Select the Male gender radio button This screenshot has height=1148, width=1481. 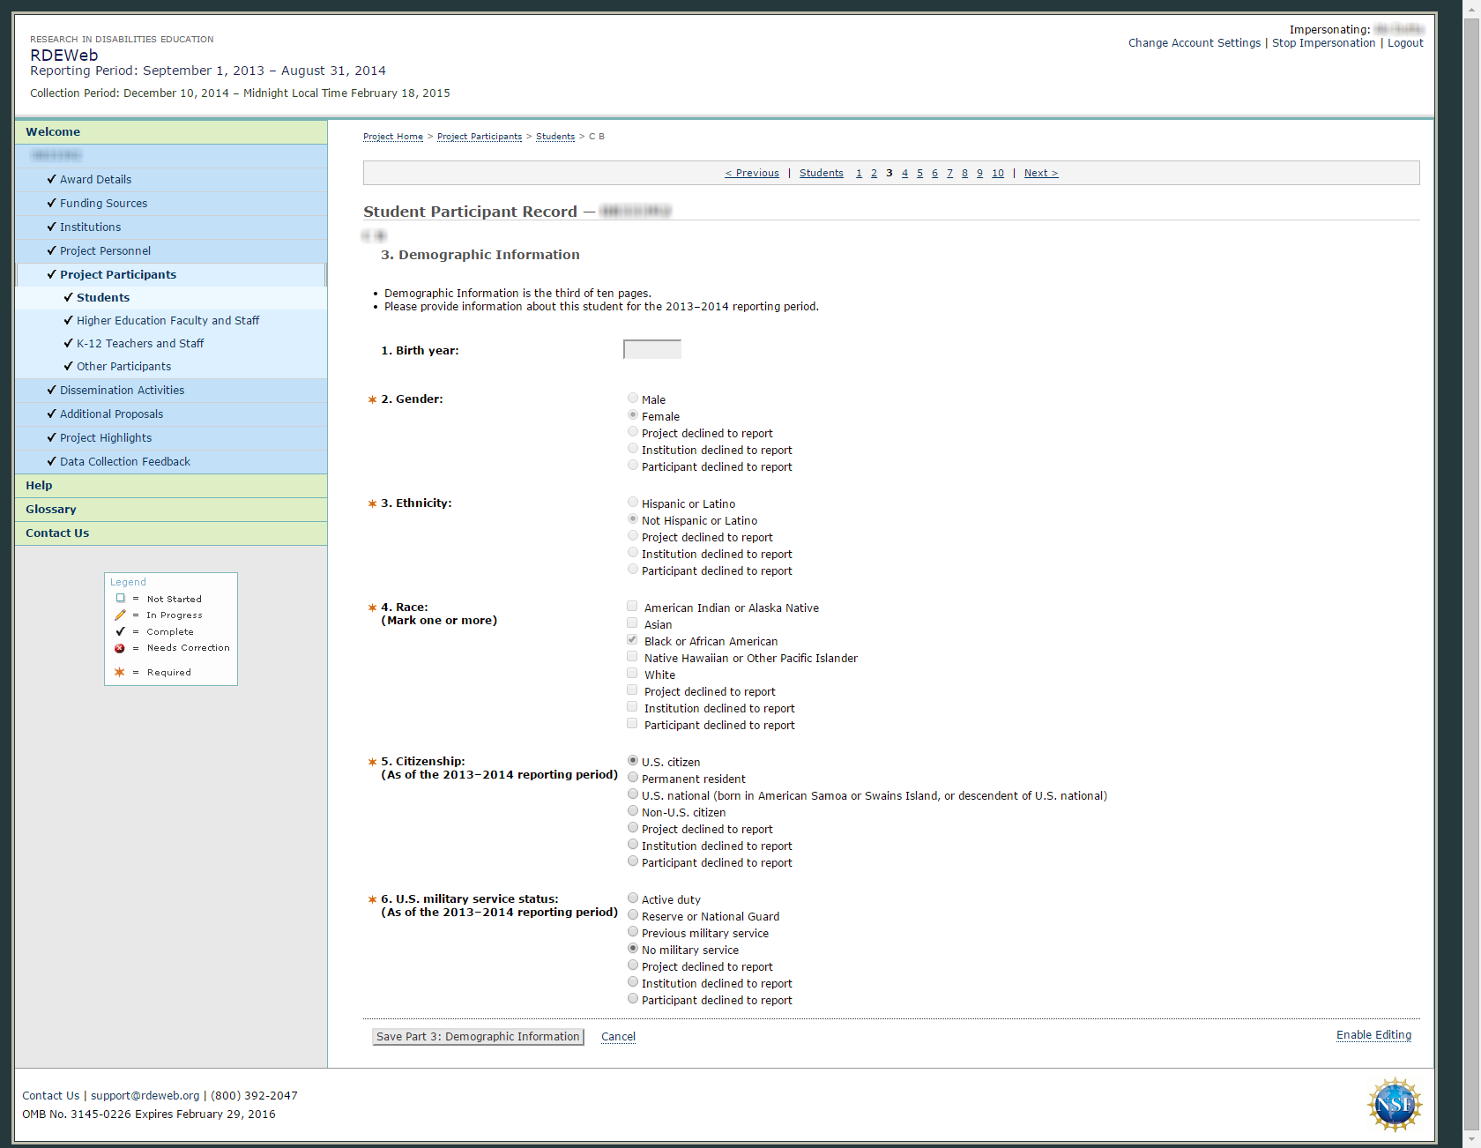click(633, 399)
